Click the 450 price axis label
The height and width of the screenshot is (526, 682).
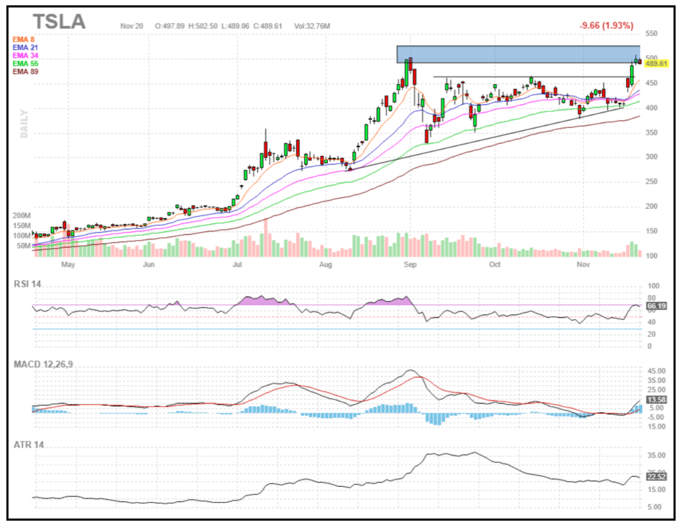(x=651, y=83)
